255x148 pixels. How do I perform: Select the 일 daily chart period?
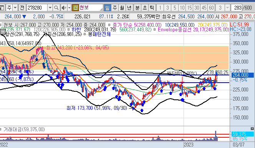[x=108, y=8]
